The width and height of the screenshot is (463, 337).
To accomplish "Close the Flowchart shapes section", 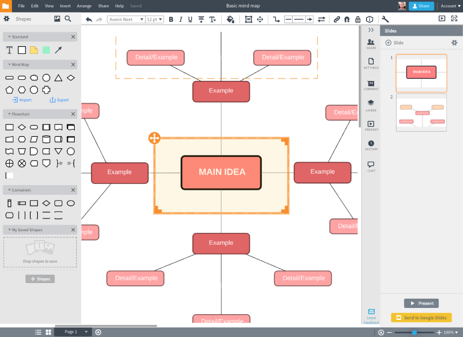I will [x=73, y=114].
